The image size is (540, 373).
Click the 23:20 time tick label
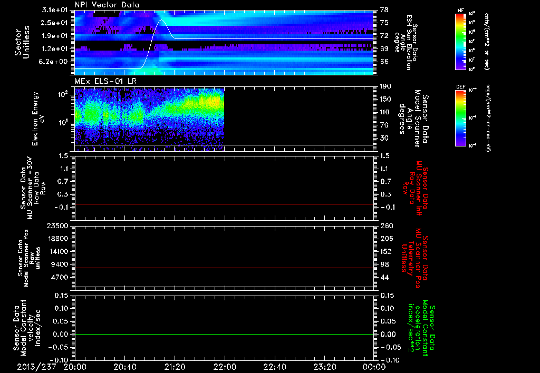pyautogui.click(x=324, y=367)
